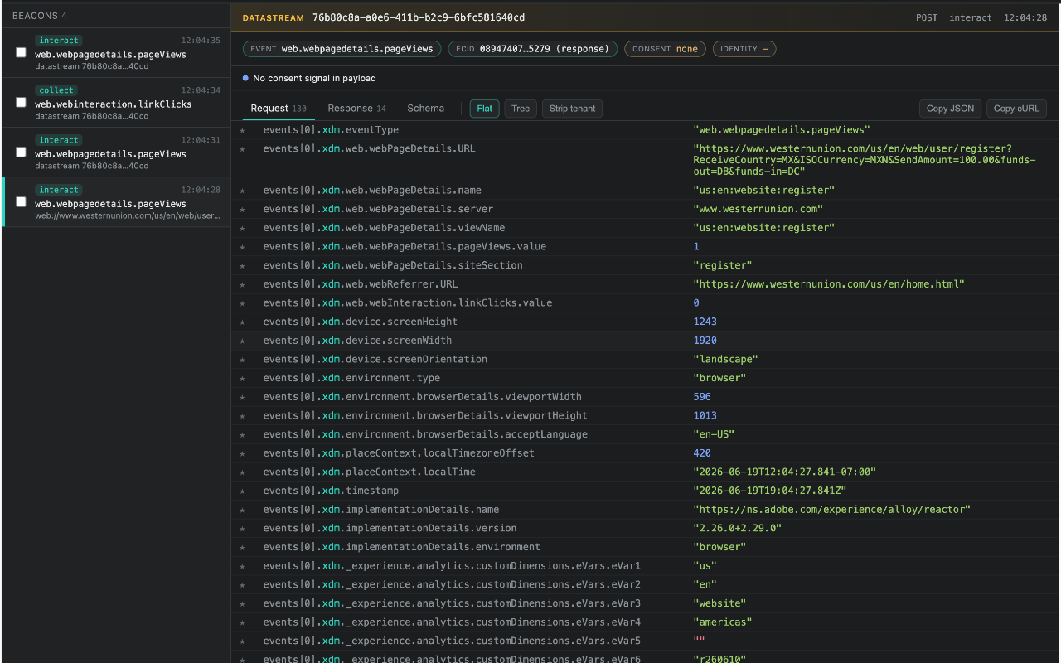This screenshot has width=1061, height=663.
Task: Switch to Flat view mode
Action: coord(485,109)
